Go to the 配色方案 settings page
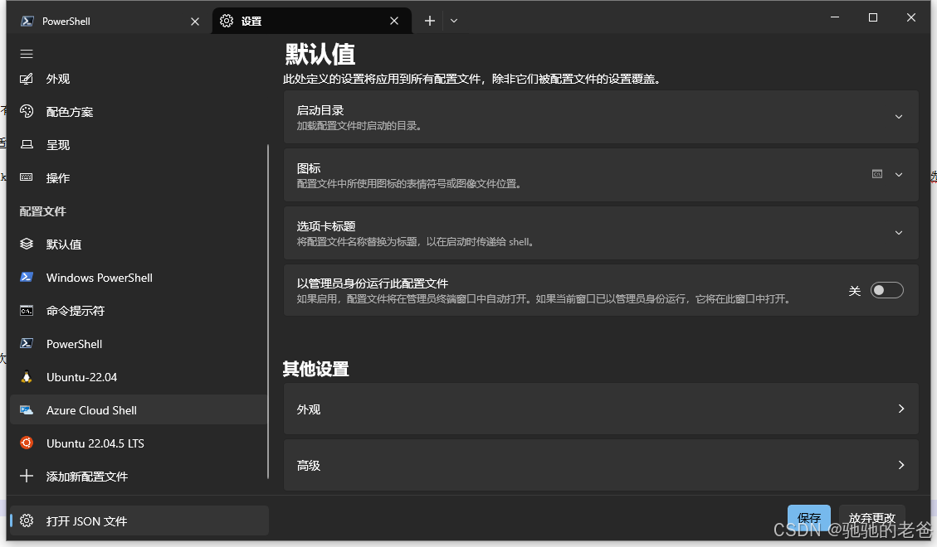This screenshot has width=937, height=547. pos(139,112)
